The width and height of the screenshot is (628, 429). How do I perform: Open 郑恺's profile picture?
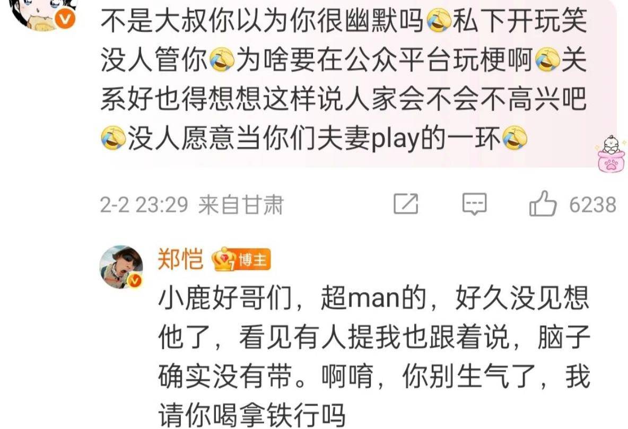(121, 266)
